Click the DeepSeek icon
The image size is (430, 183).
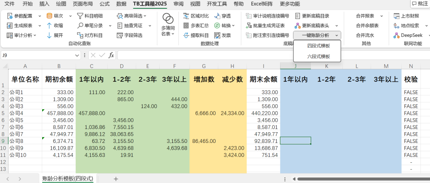(x=397, y=35)
